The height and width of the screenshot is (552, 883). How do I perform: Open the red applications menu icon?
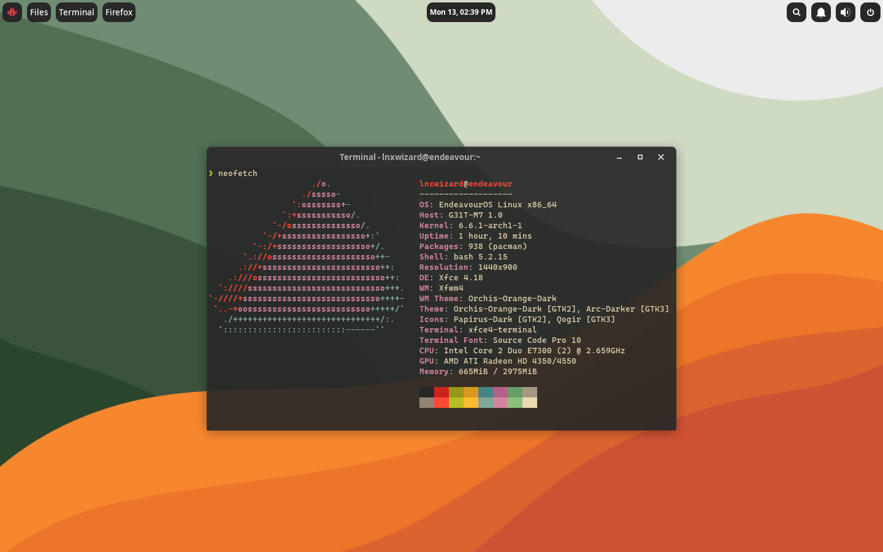[x=12, y=12]
